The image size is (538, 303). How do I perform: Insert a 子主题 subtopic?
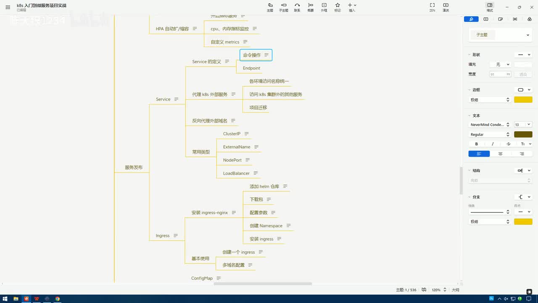tap(284, 7)
